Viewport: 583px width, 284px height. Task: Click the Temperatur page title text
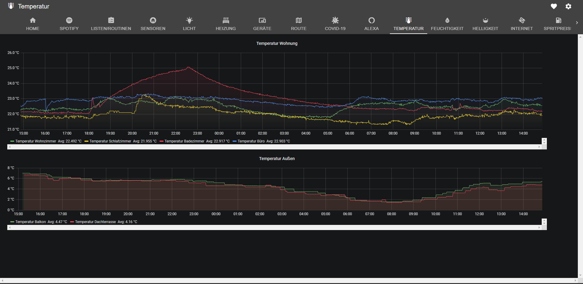34,6
